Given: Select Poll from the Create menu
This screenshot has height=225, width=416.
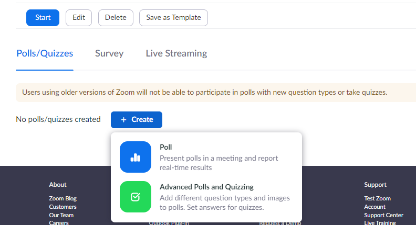Looking at the screenshot, I should click(166, 148).
